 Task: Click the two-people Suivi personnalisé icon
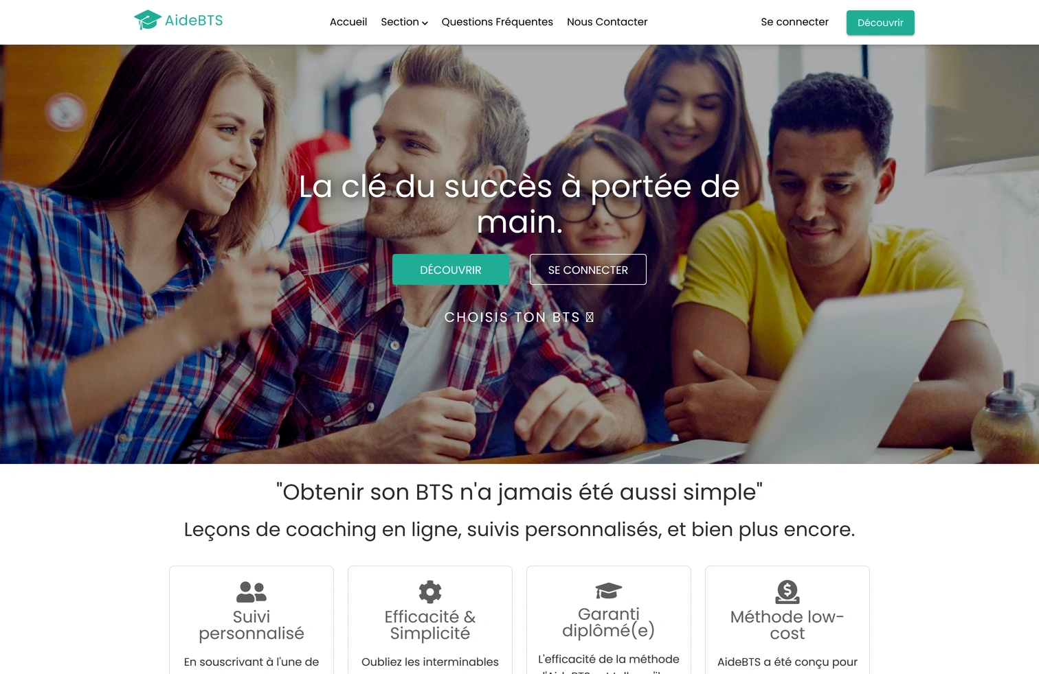252,592
